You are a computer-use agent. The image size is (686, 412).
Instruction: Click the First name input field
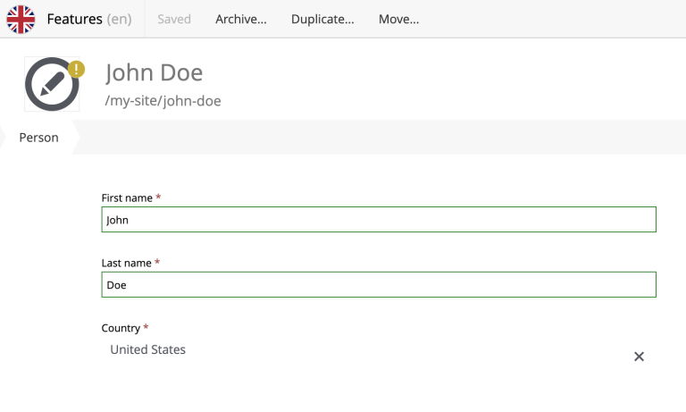[379, 219]
